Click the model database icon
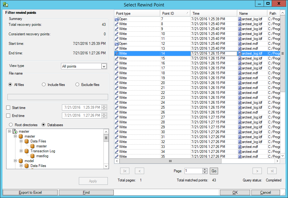 tap(21, 161)
